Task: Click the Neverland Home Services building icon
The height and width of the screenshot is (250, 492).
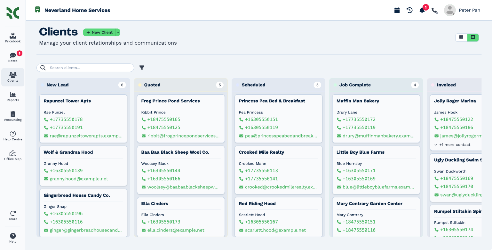Action: point(37,10)
